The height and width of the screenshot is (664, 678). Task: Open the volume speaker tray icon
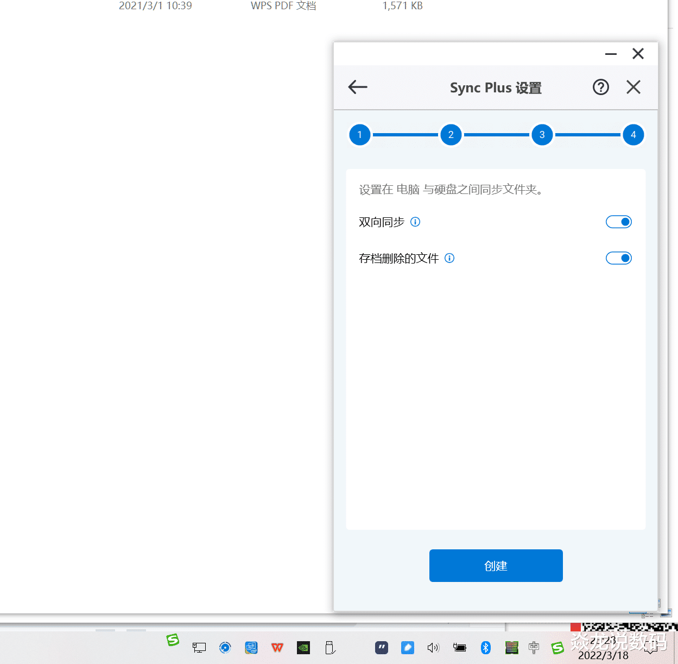coord(433,647)
